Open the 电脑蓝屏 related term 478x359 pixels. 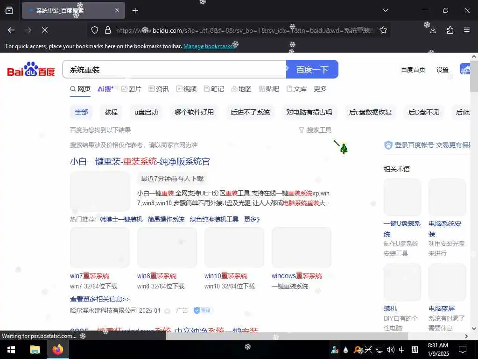coord(442,309)
